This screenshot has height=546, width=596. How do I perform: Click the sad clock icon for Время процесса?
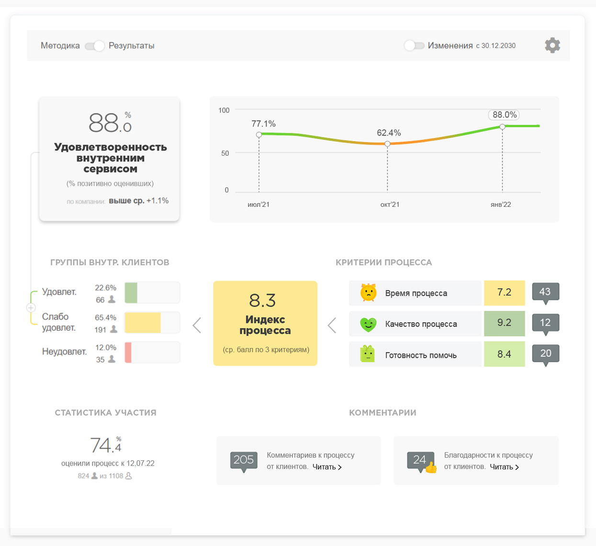(368, 293)
